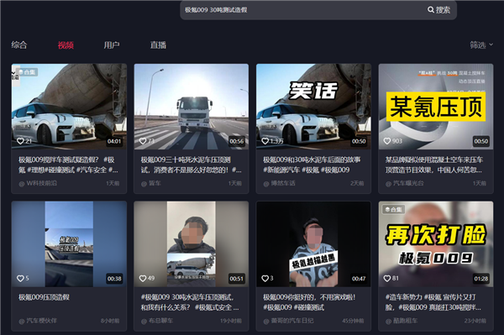Visit author @酷跑租车
The image size is (504, 335).
(x=402, y=321)
